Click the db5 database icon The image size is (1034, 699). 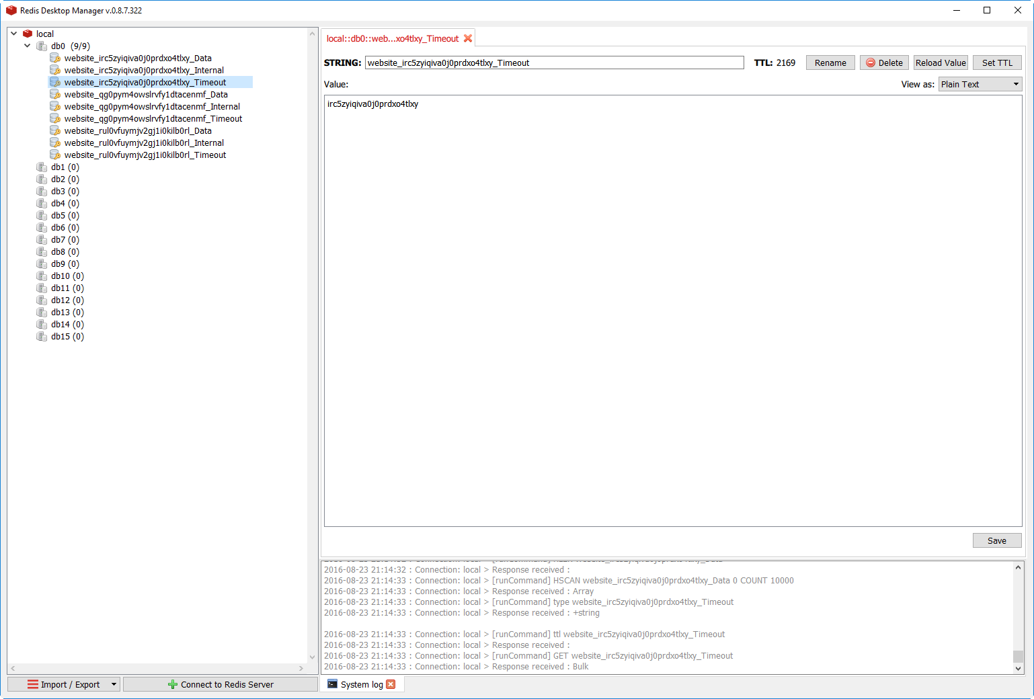42,215
